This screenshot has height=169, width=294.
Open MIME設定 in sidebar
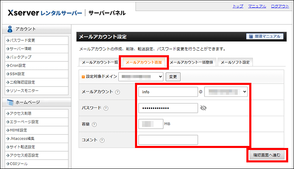click(x=36, y=130)
